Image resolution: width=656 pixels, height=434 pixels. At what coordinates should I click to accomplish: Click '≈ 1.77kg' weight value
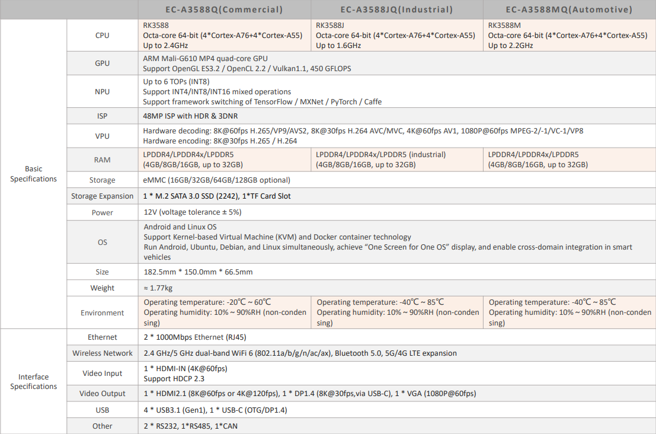158,288
